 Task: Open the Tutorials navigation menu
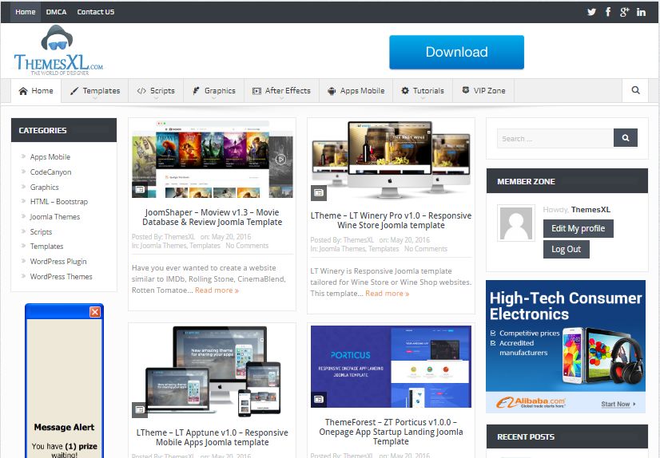point(423,90)
